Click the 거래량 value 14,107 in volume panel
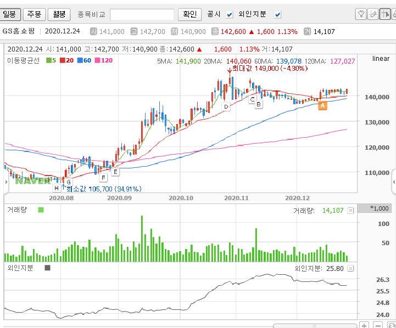 pos(333,210)
